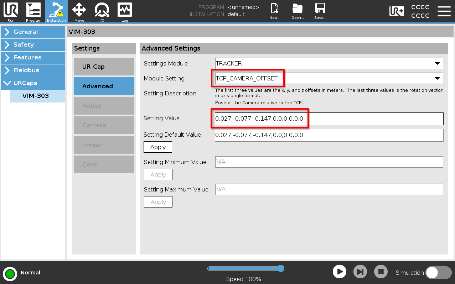Screen dimensions: 455x284
Task: Open the Program tab icon
Action: point(33,12)
